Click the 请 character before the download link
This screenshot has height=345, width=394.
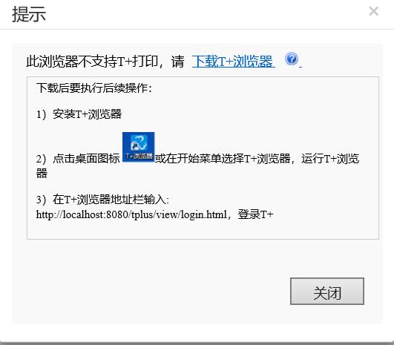pos(177,62)
